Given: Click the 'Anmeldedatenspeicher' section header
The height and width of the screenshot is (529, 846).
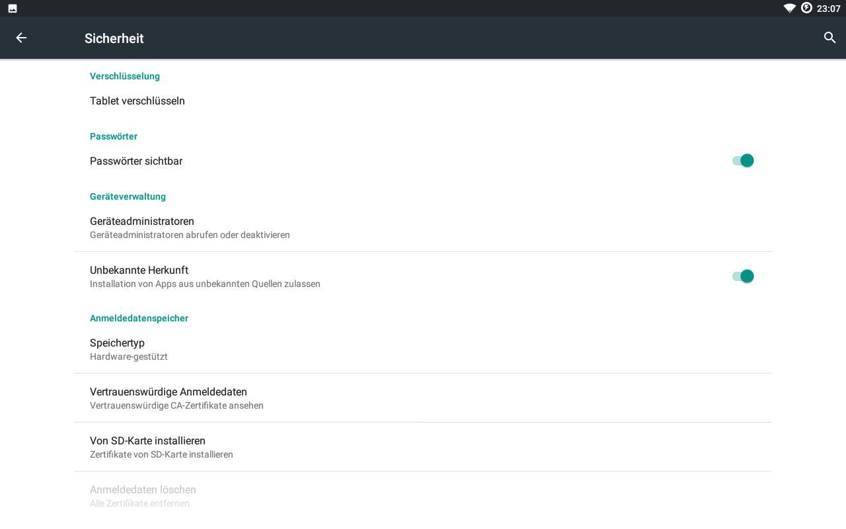Looking at the screenshot, I should coord(139,318).
